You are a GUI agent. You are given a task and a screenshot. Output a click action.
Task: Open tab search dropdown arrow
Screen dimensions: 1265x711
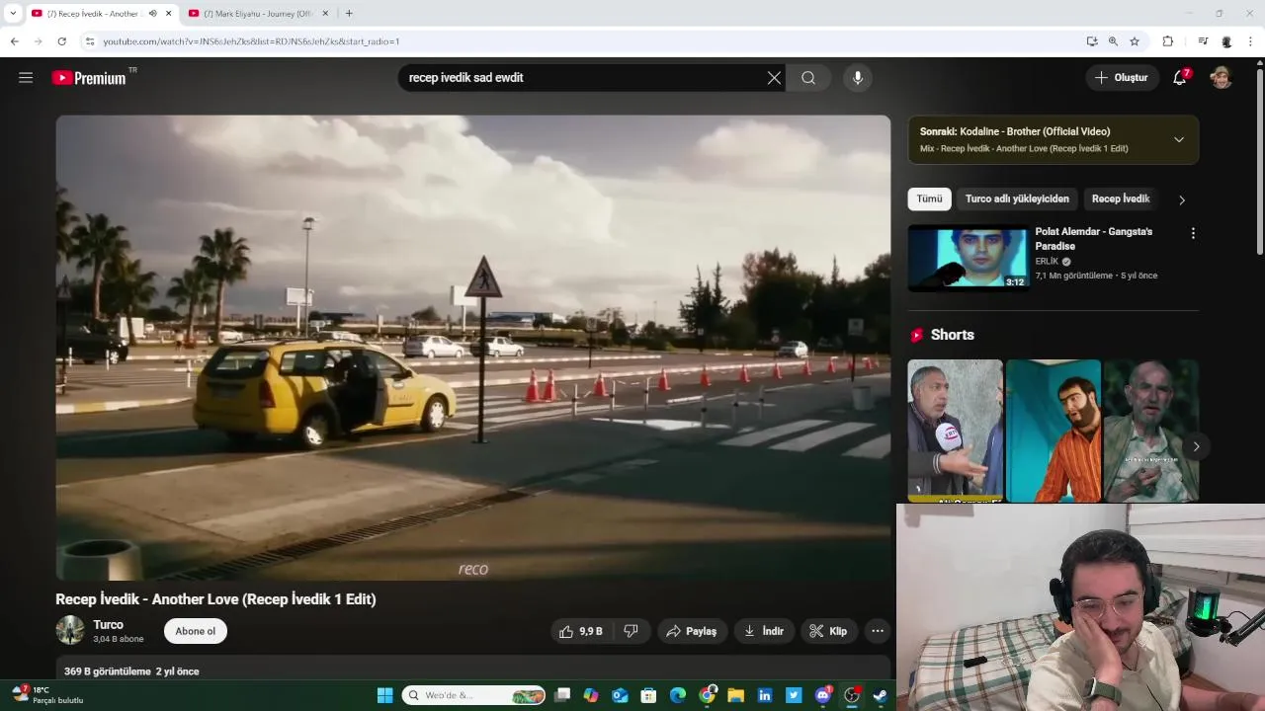click(13, 13)
